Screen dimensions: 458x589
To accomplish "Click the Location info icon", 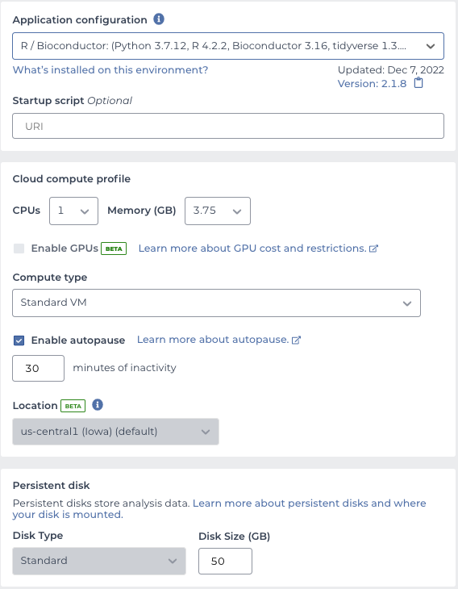I will coord(98,405).
